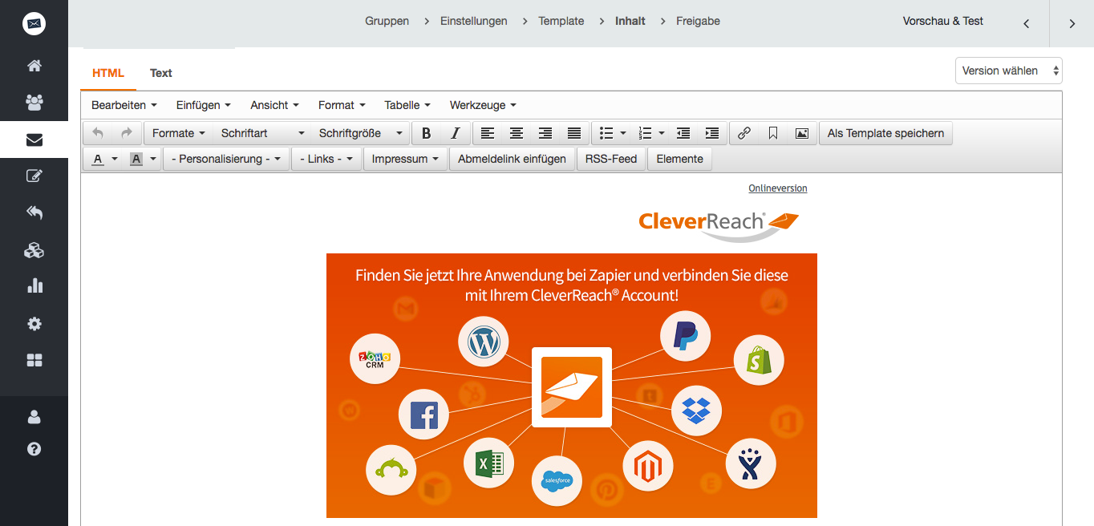The height and width of the screenshot is (526, 1094).
Task: Open the Tabelle menu
Action: pyautogui.click(x=407, y=105)
